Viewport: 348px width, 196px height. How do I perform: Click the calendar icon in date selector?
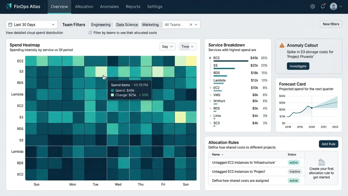(10, 24)
